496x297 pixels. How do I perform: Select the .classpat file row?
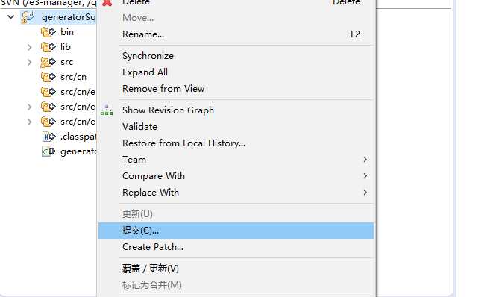[x=78, y=137]
